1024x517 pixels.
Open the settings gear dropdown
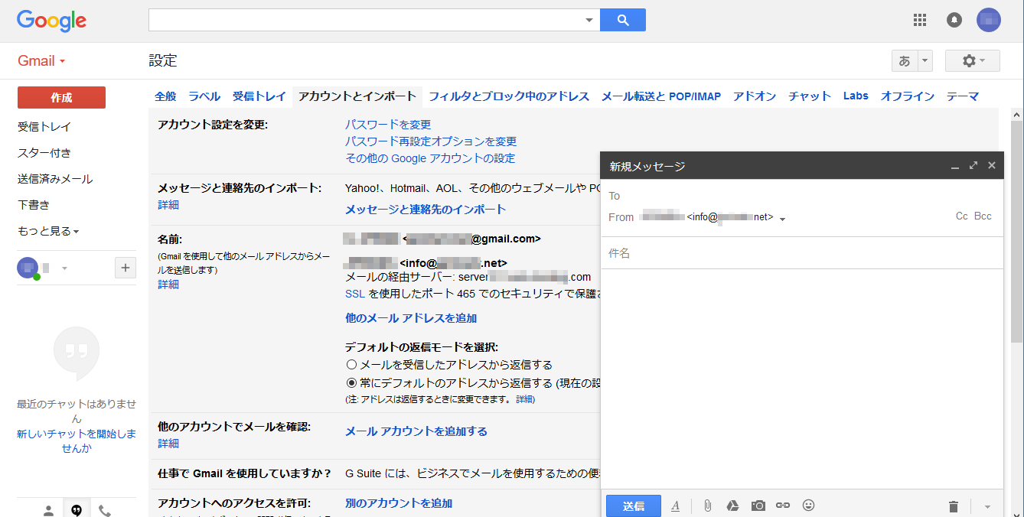click(x=972, y=61)
